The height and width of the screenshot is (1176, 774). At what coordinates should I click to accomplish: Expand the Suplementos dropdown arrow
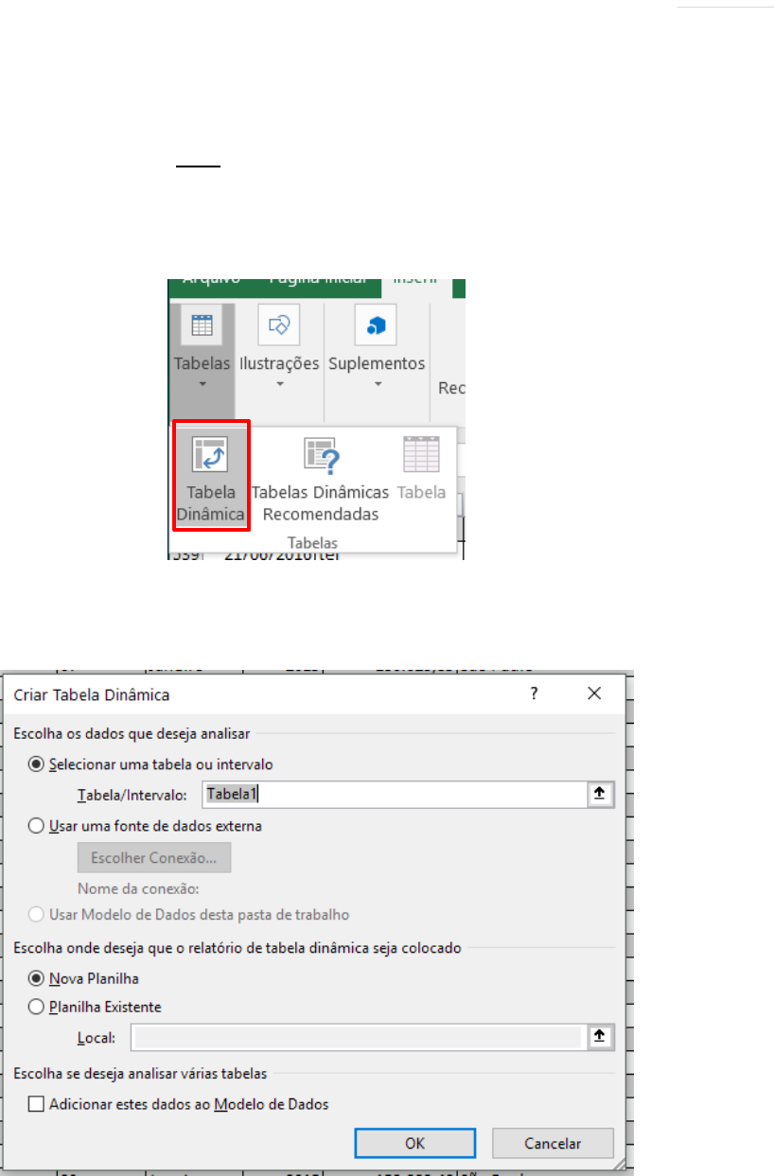click(x=376, y=385)
